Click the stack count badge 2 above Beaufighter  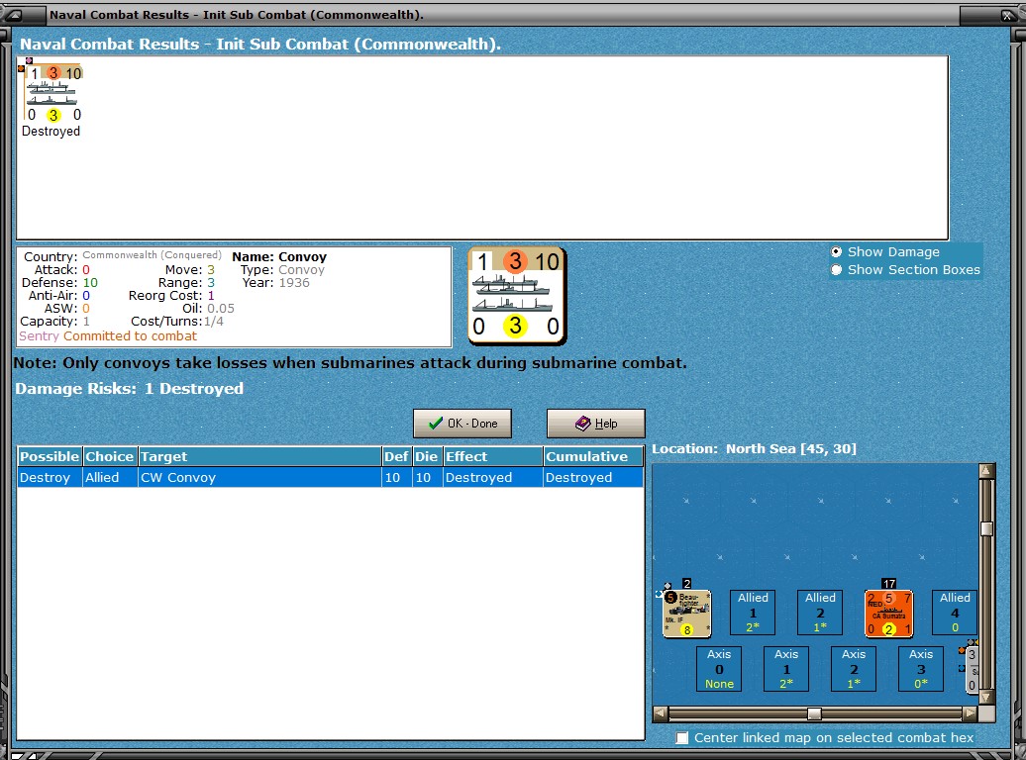(x=686, y=584)
